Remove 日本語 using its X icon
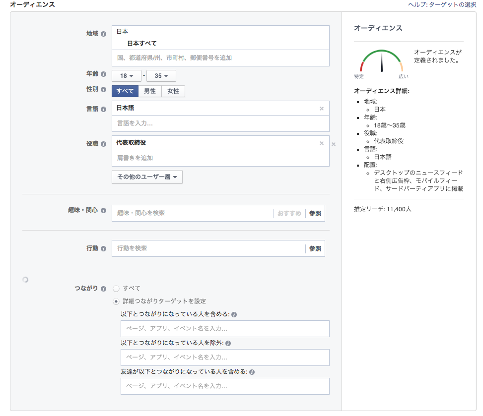Viewport: 483px width, 416px height. coord(321,108)
